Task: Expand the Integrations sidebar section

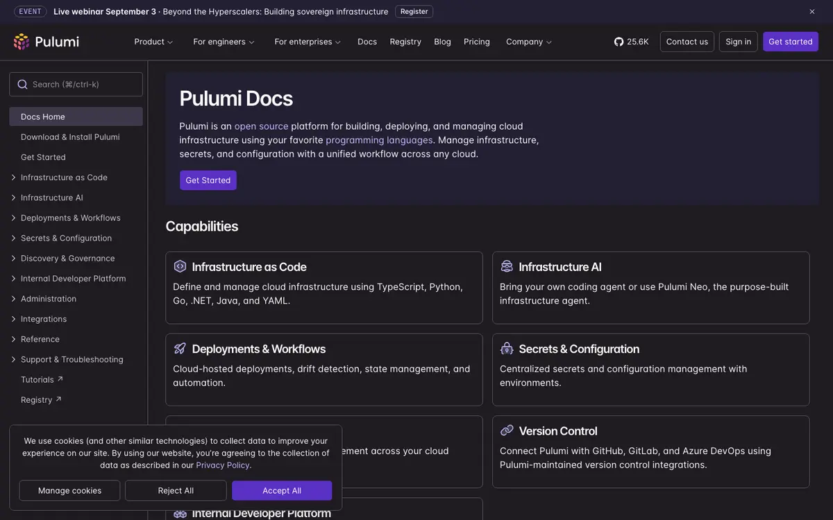Action: pos(13,319)
